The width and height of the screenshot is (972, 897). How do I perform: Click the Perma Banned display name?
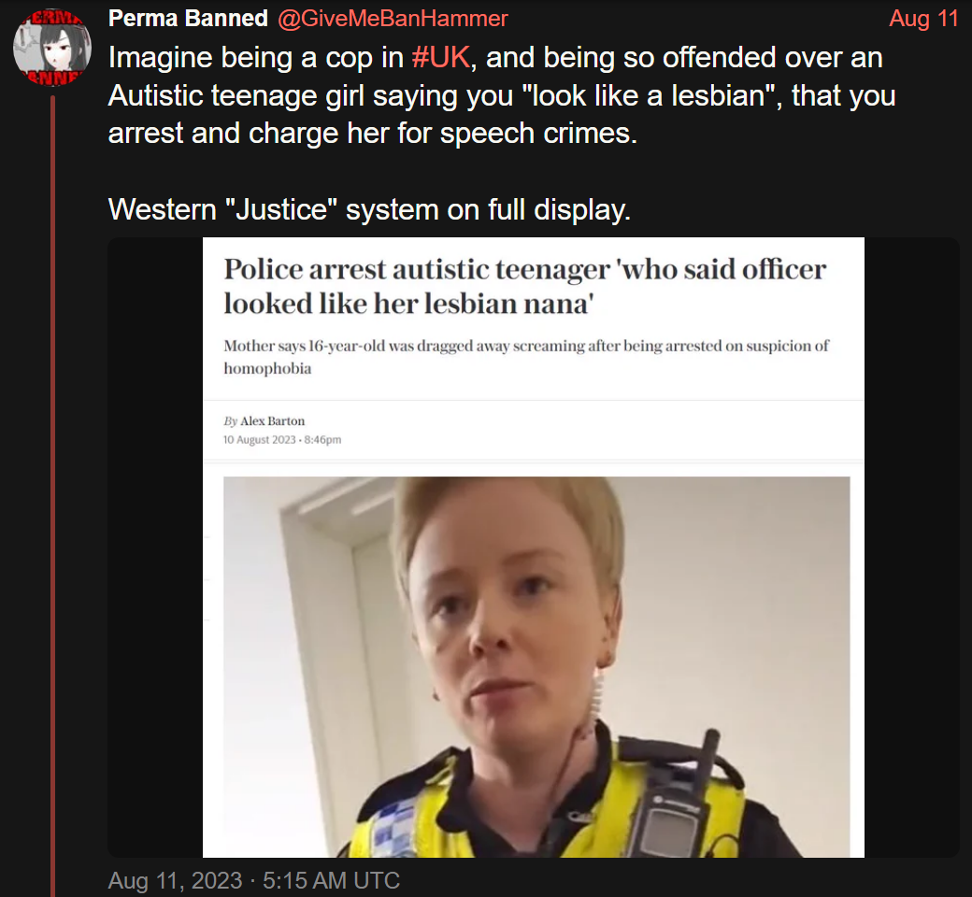[188, 19]
